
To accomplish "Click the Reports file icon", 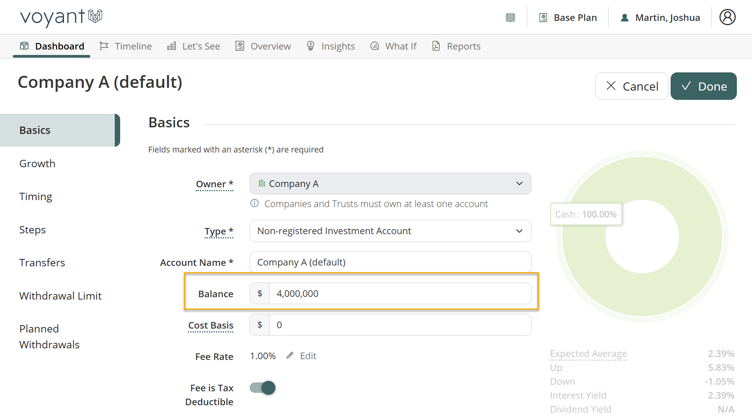I will (x=436, y=46).
